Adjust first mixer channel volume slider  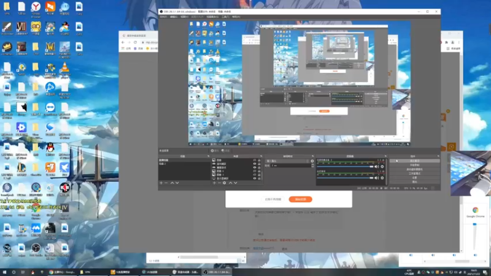[x=345, y=166]
